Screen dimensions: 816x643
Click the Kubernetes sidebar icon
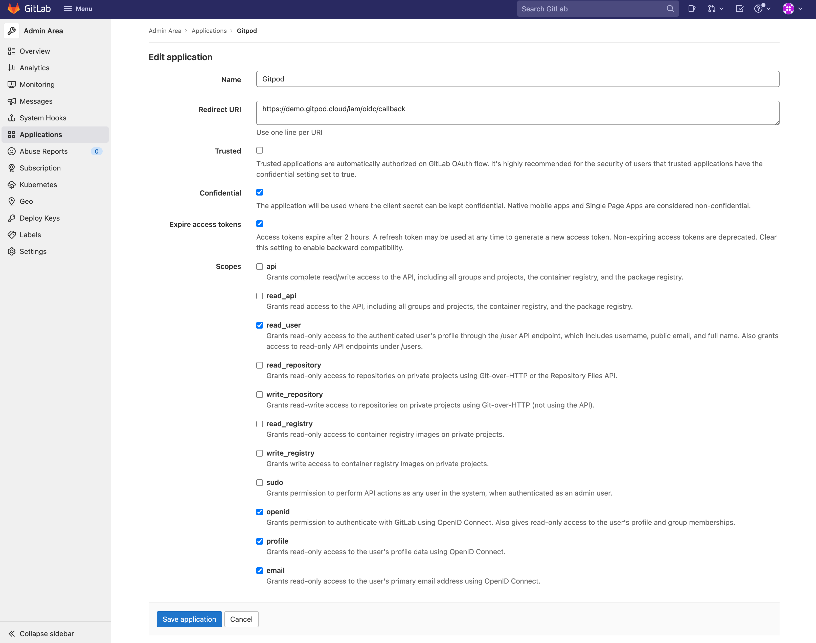tap(12, 184)
